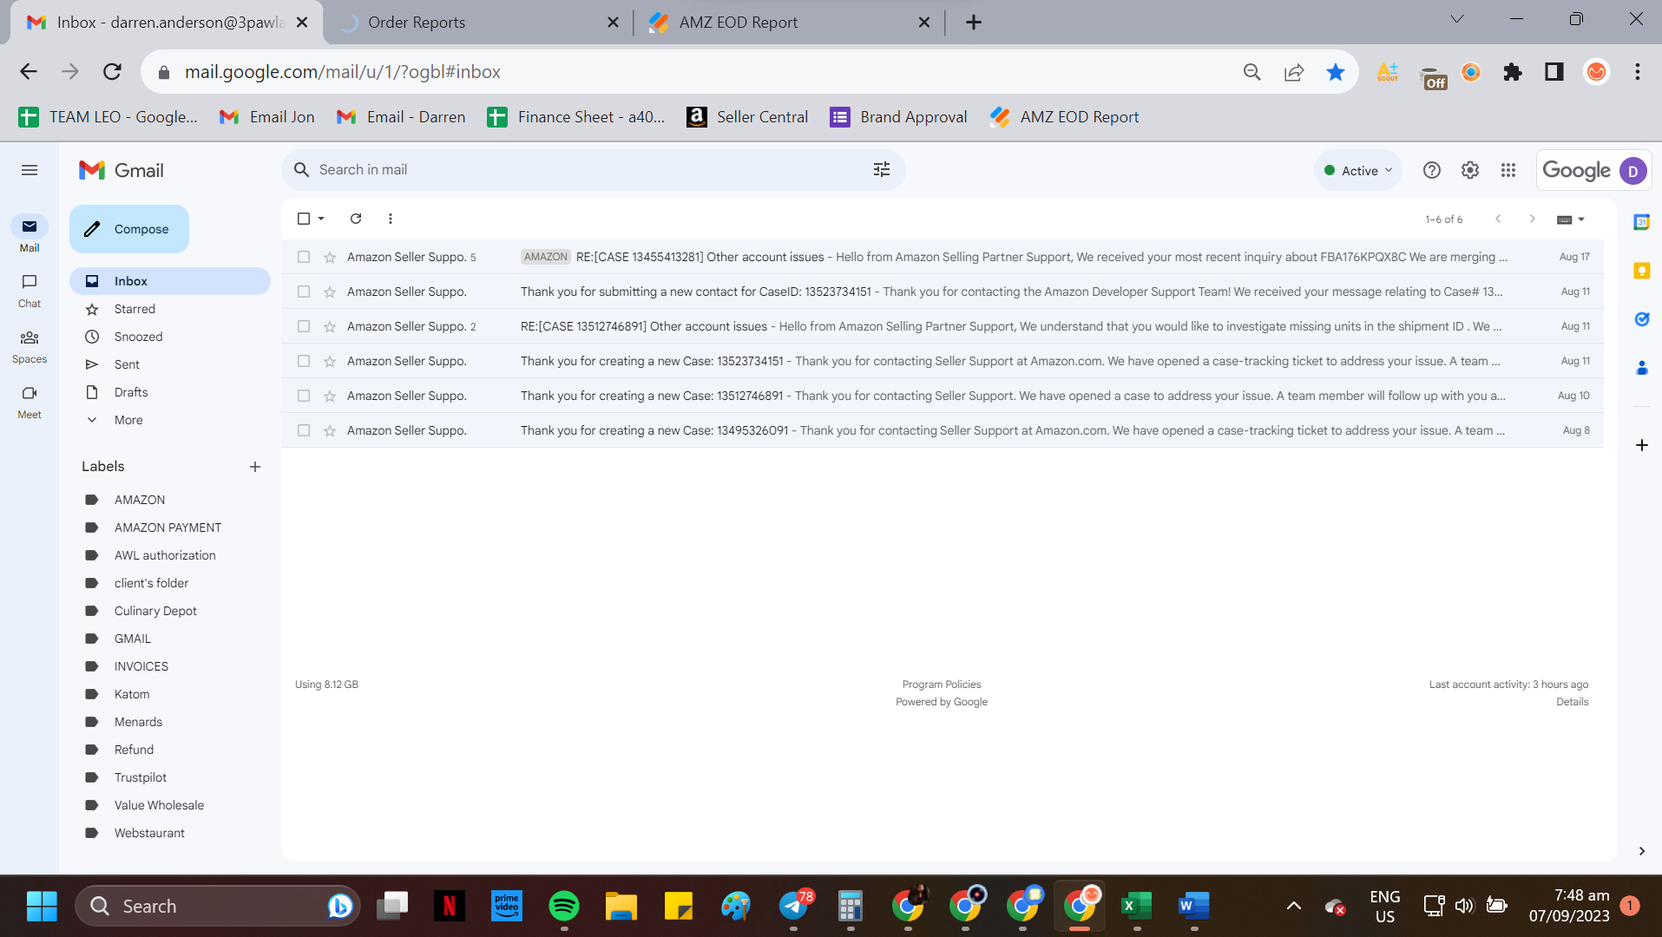Open Spotify from the taskbar

[x=564, y=906]
